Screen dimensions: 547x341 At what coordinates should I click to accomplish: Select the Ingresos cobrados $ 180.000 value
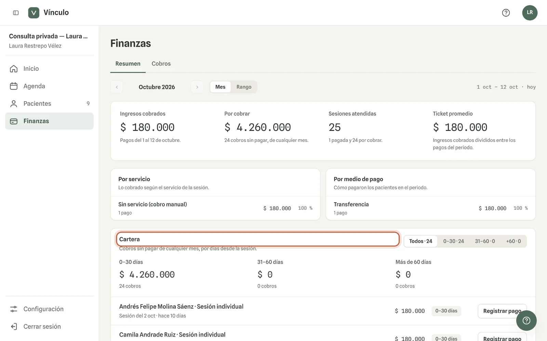(x=147, y=127)
